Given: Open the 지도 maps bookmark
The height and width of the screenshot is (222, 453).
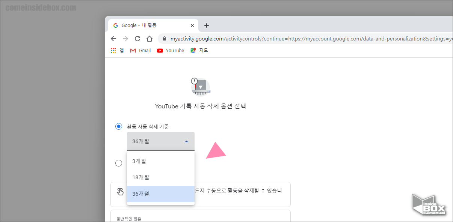Looking at the screenshot, I should [199, 50].
